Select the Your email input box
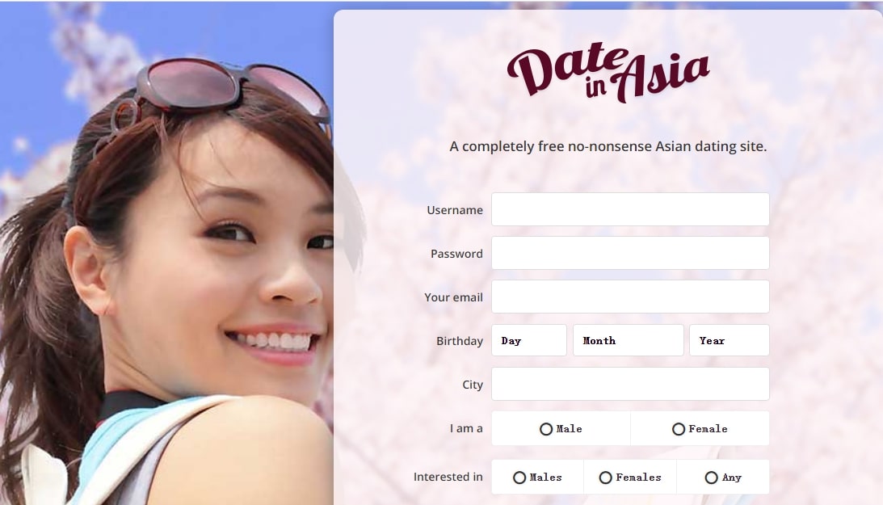The height and width of the screenshot is (505, 883). coord(630,297)
